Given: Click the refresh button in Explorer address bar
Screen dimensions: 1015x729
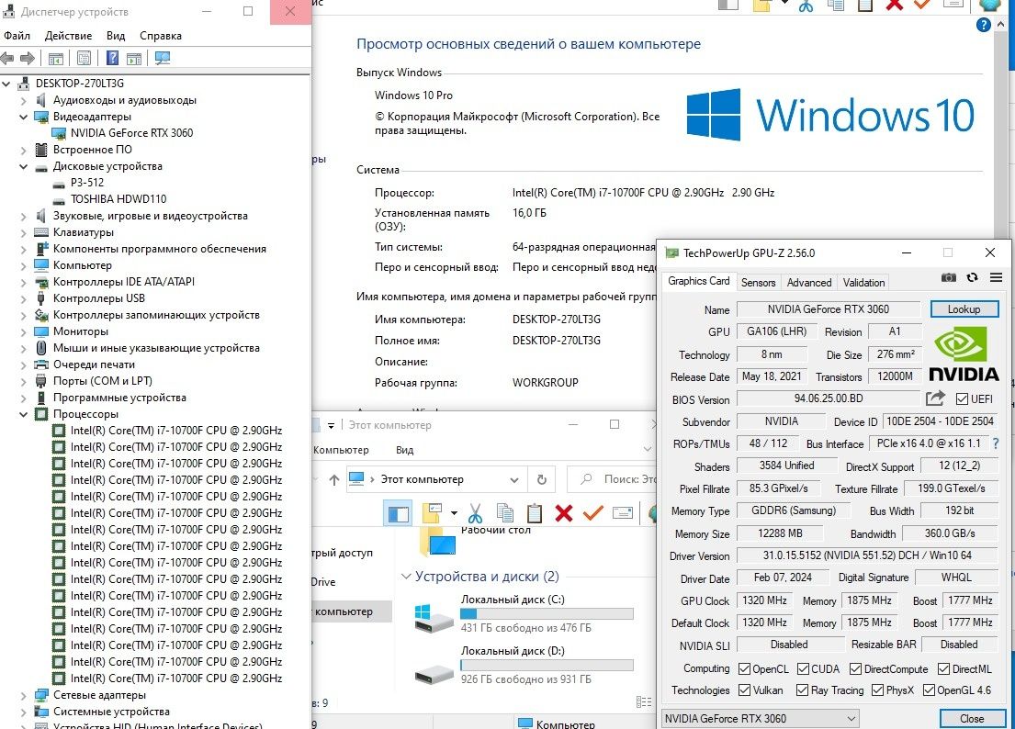Looking at the screenshot, I should tap(542, 479).
